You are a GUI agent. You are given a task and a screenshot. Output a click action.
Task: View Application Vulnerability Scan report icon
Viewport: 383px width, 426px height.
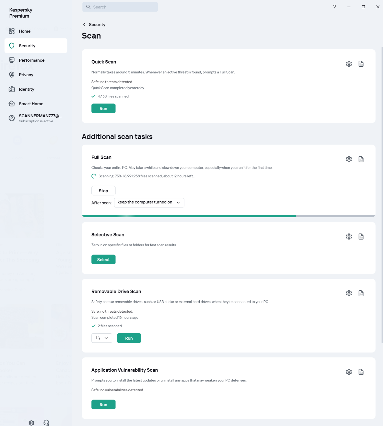(361, 372)
